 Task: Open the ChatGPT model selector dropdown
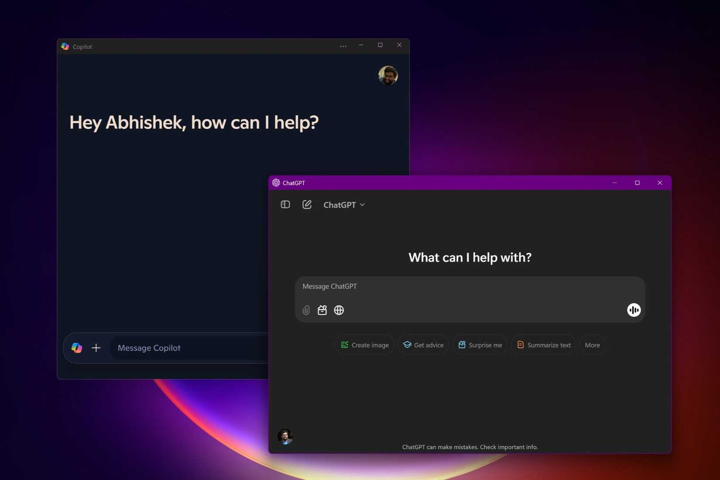click(x=344, y=205)
